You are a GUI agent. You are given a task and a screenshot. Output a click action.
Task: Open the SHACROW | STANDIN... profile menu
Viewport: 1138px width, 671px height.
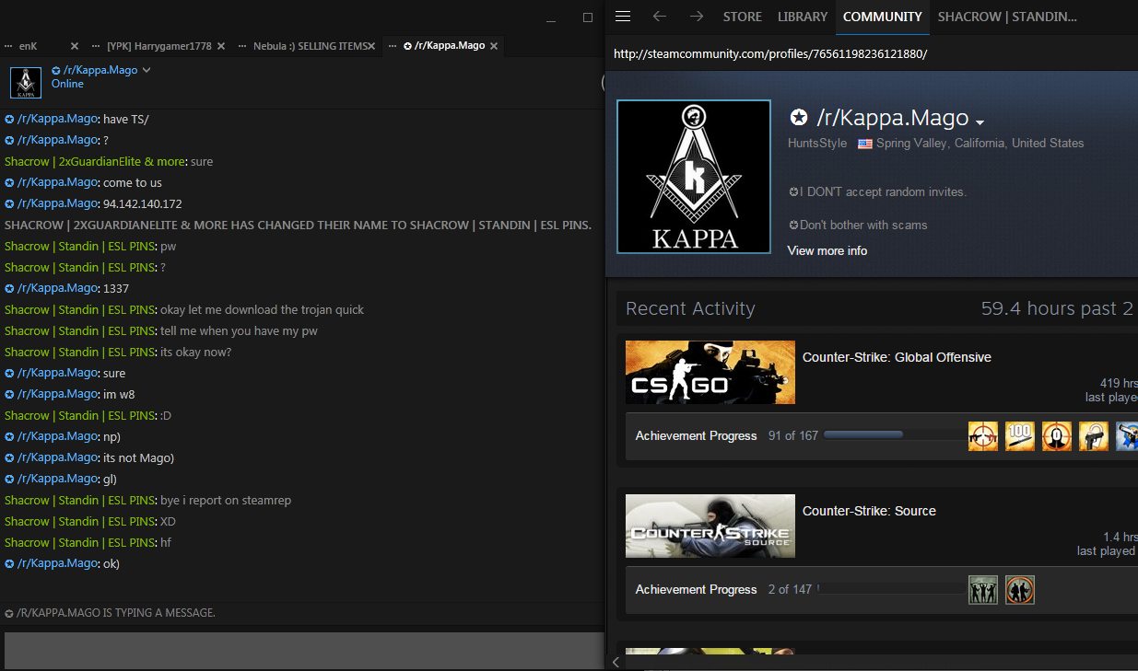pyautogui.click(x=1007, y=17)
